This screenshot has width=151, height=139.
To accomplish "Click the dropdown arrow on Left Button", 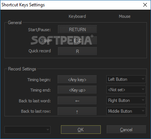I will pyautogui.click(x=143, y=79).
